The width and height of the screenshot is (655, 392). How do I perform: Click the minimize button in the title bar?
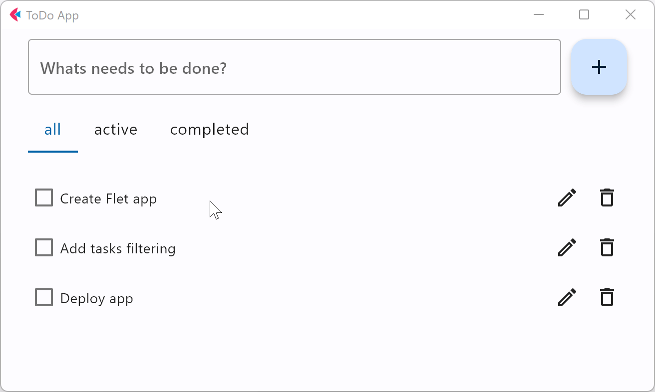point(538,15)
